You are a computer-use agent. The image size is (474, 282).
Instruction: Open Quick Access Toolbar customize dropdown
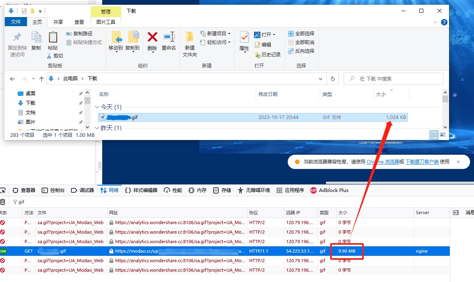point(40,11)
